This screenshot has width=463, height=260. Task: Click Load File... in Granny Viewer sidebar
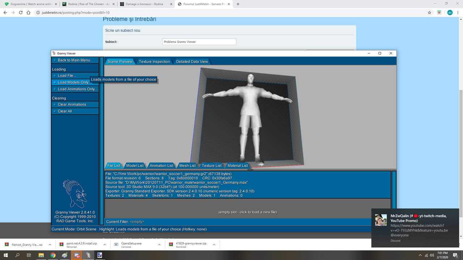75,76
